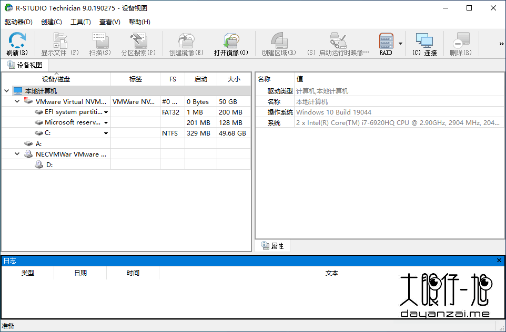The image size is (506, 332).
Task: Click the 2 x Intel(R) Core(TM) system value
Action: 398,123
